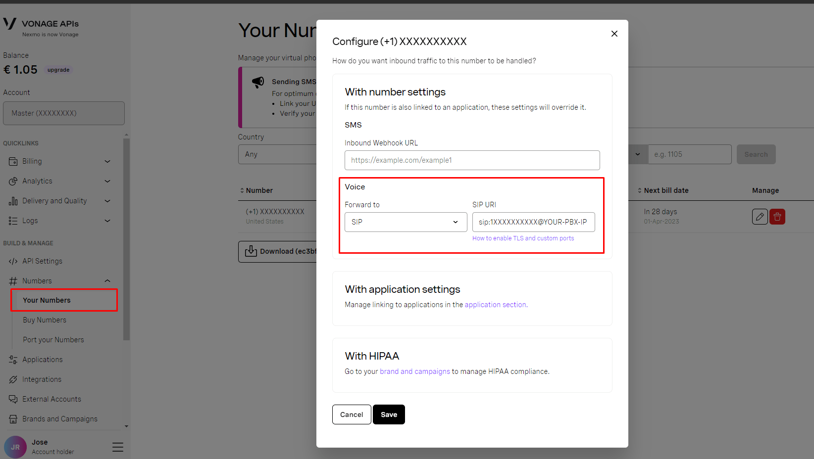
Task: Open Port your Numbers
Action: (x=53, y=339)
